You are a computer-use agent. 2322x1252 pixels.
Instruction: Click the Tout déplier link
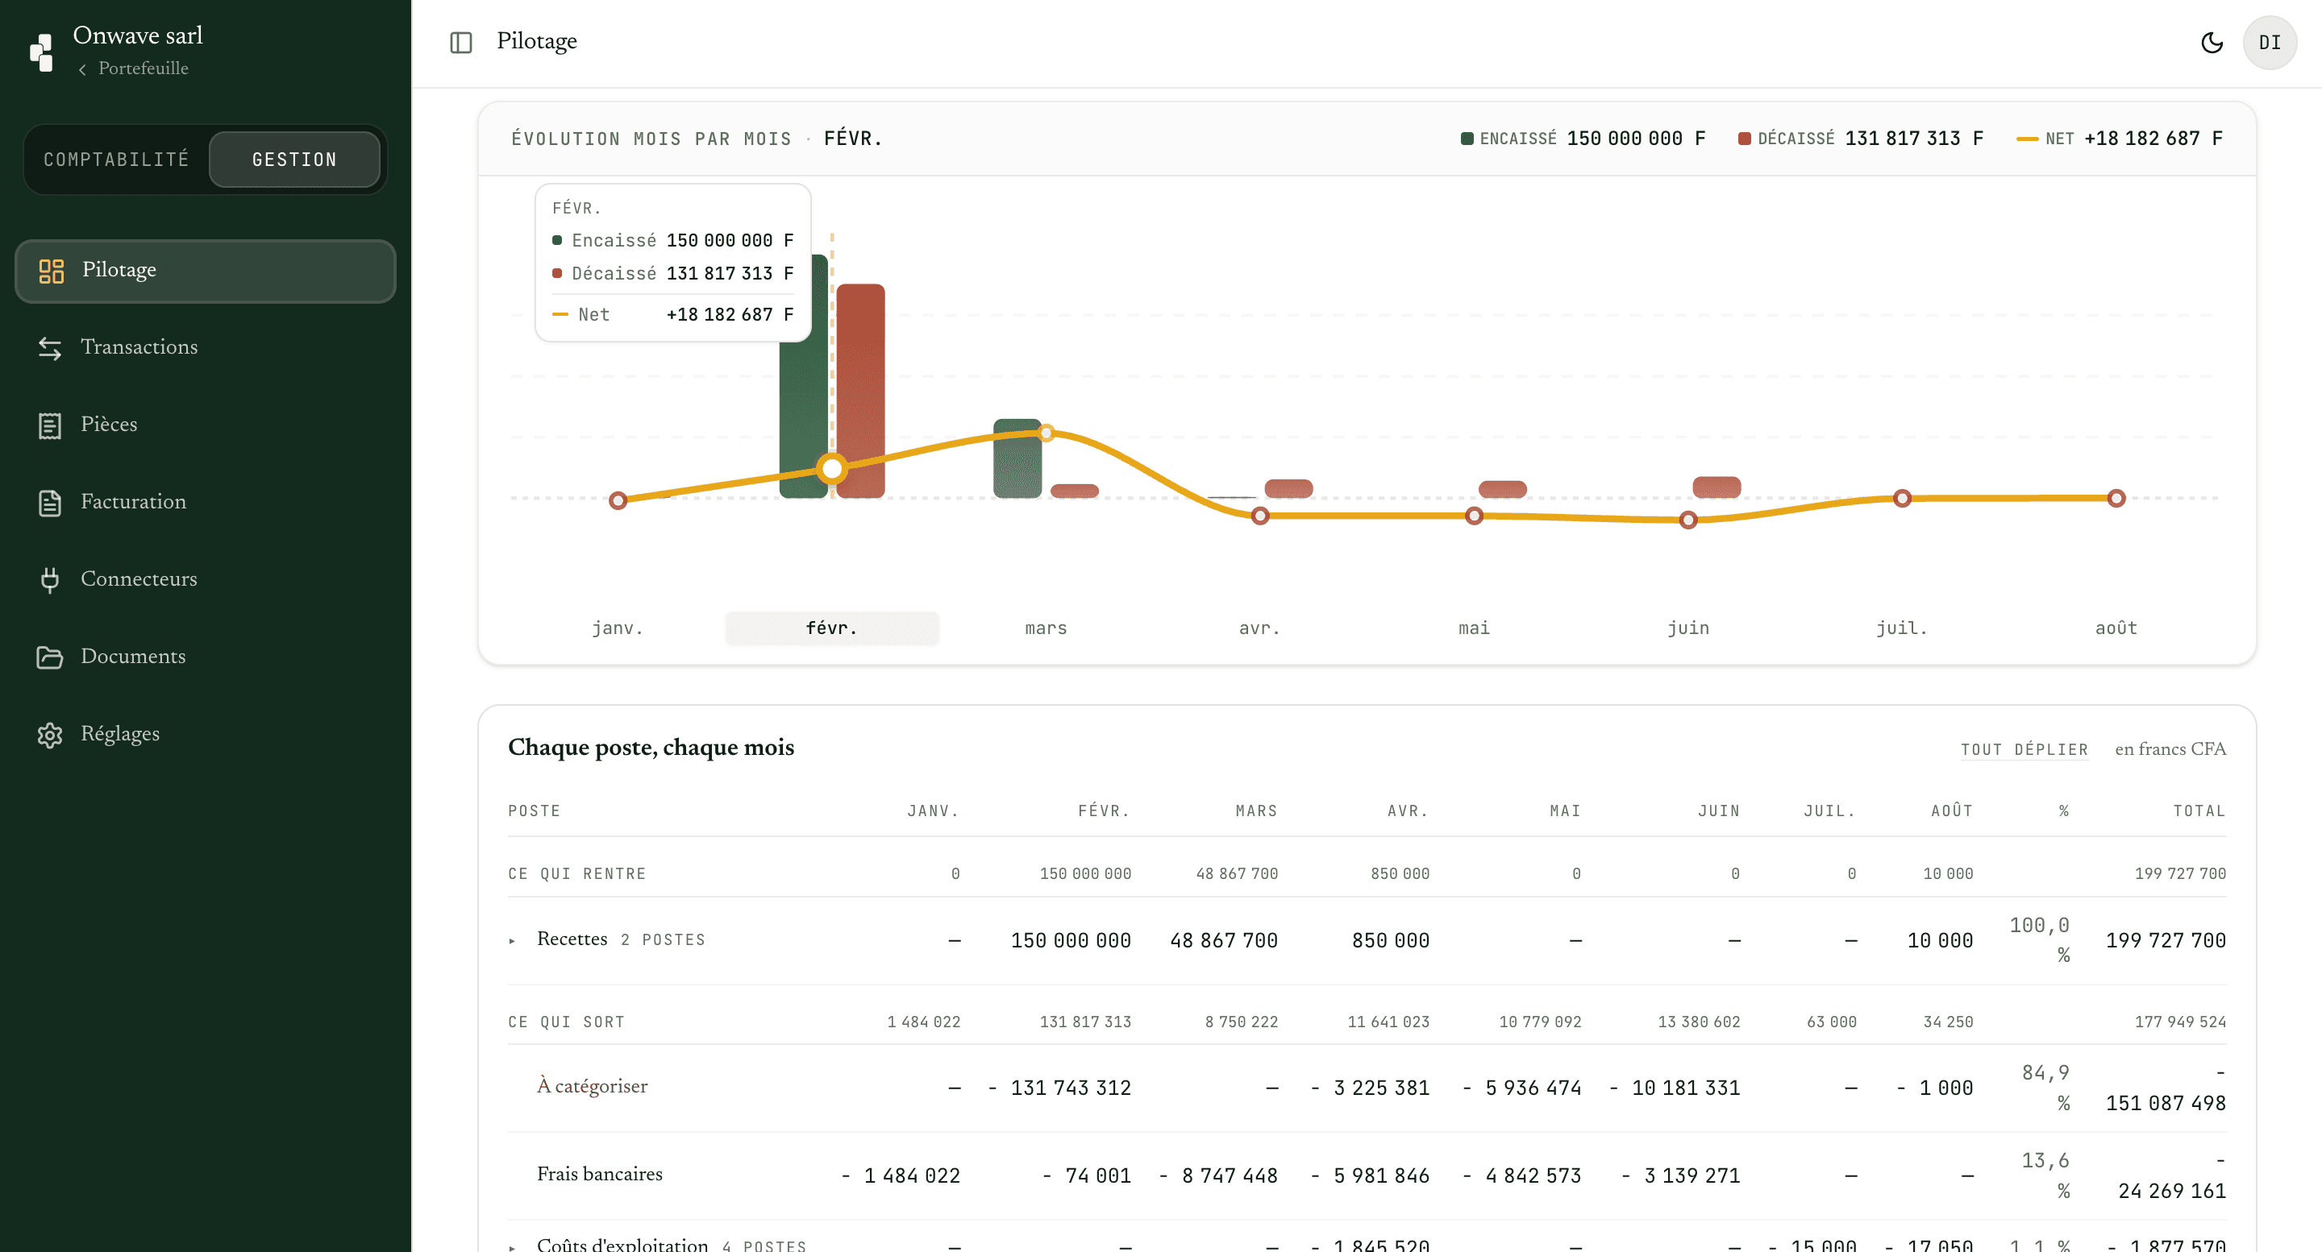[2024, 749]
